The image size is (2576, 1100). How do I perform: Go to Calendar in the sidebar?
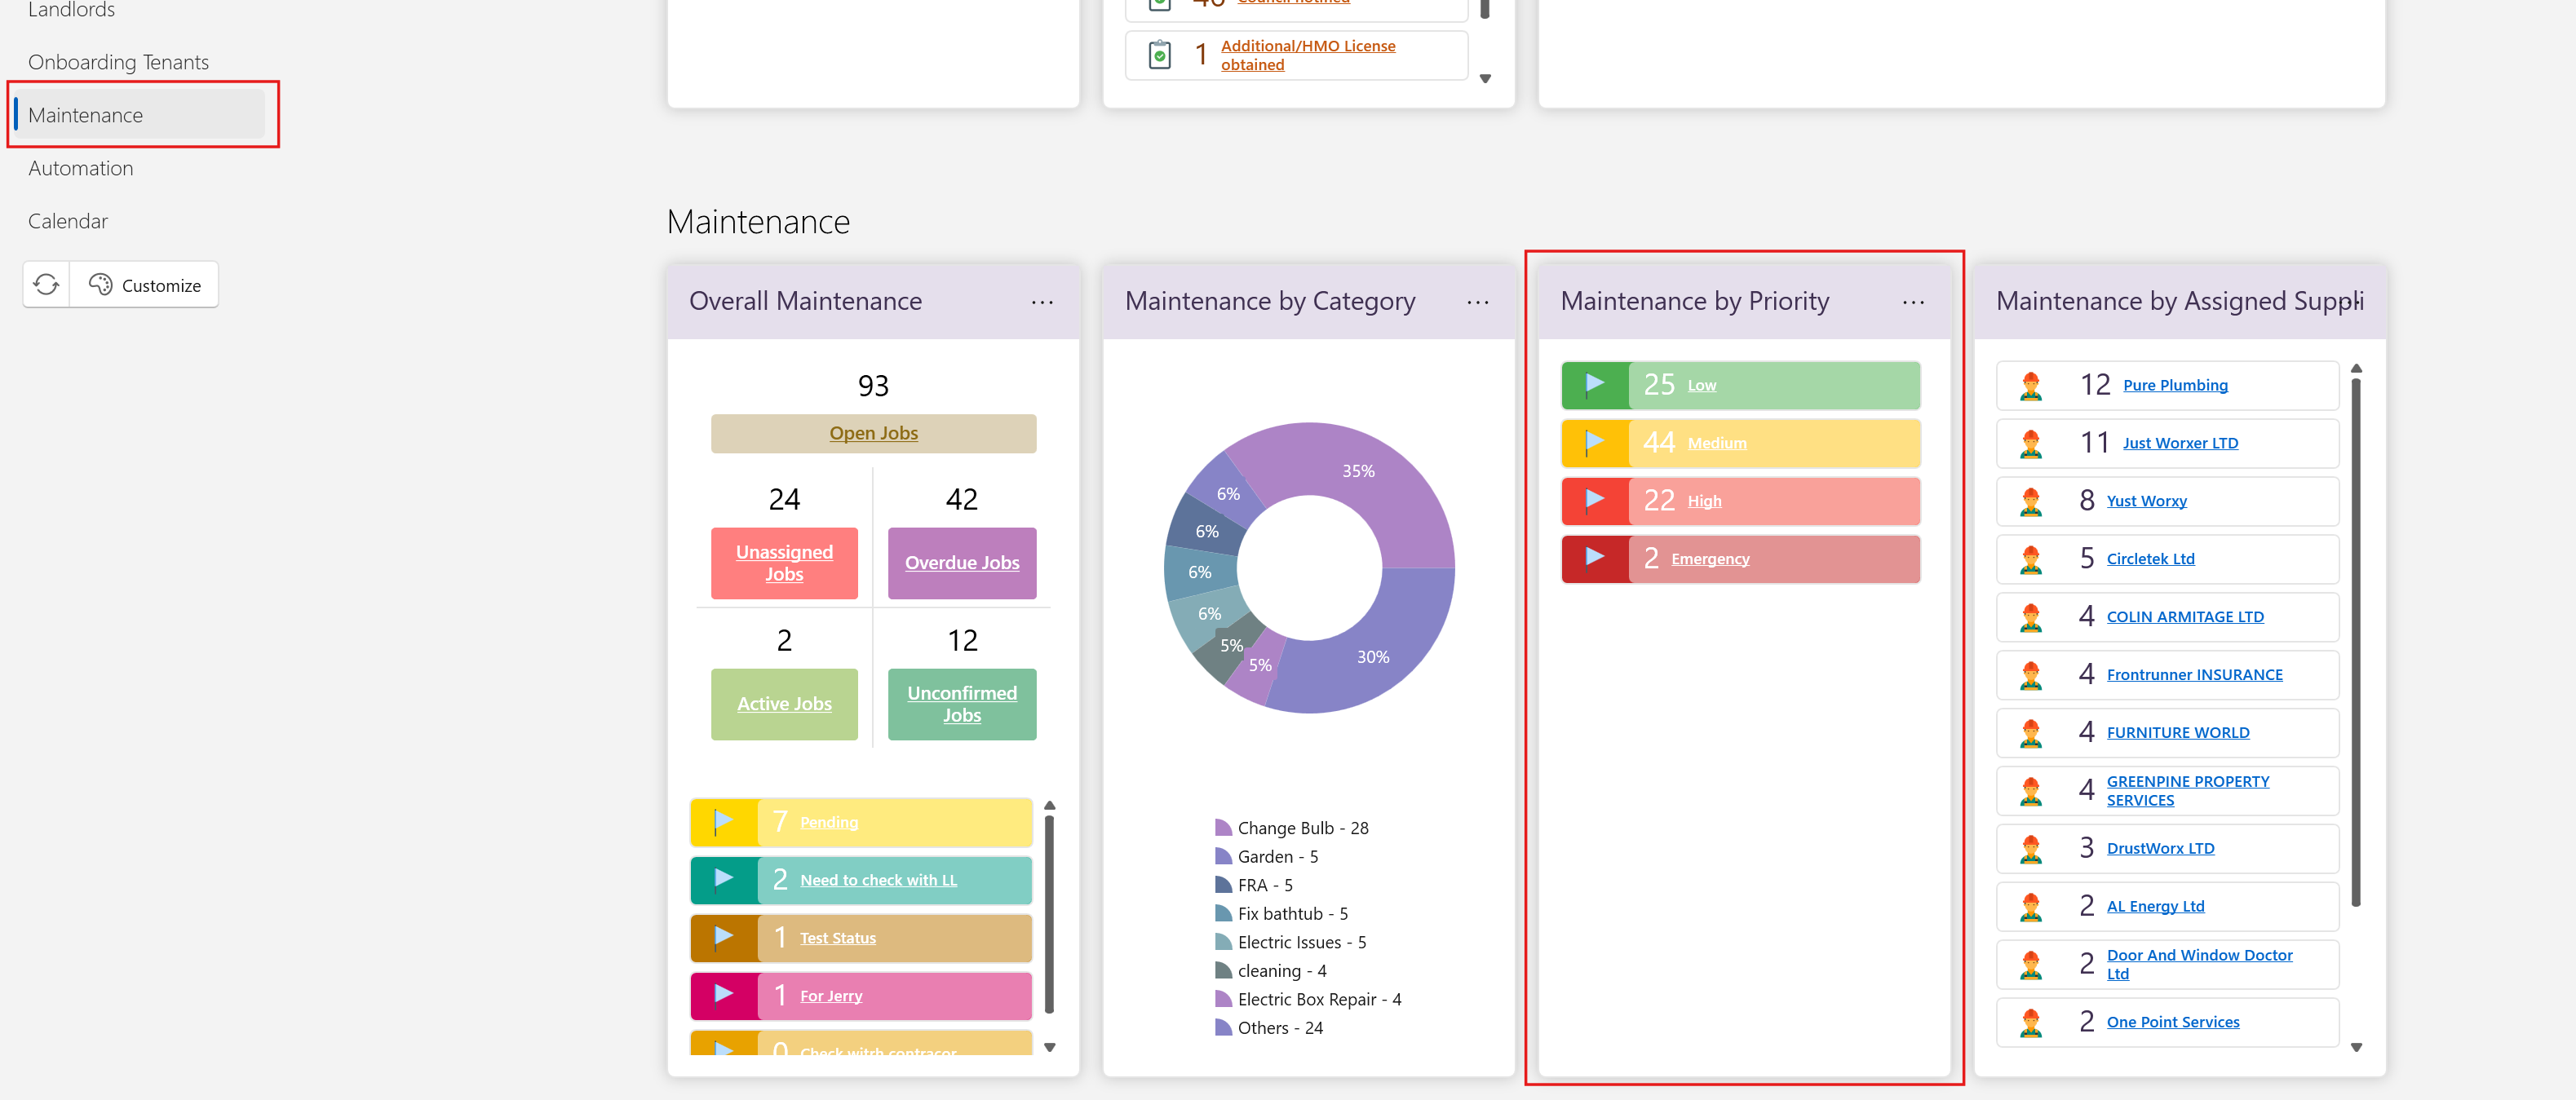tap(68, 221)
